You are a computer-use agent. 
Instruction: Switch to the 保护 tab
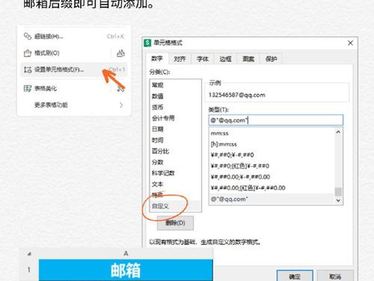[x=271, y=59]
